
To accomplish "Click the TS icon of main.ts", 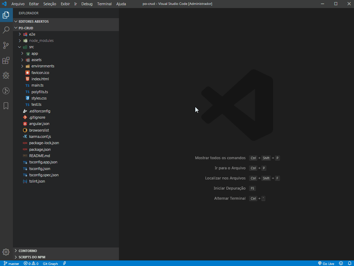I will (x=27, y=86).
